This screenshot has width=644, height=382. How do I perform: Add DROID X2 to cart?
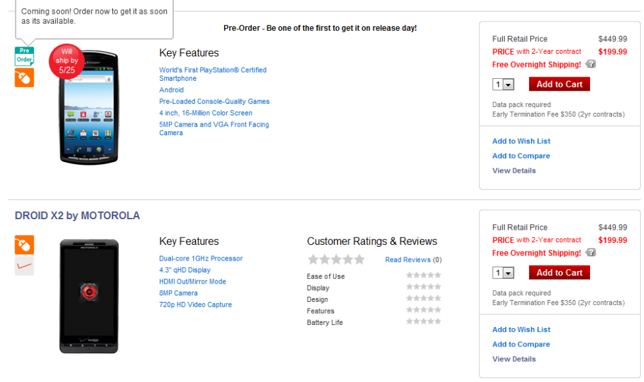[x=559, y=272]
